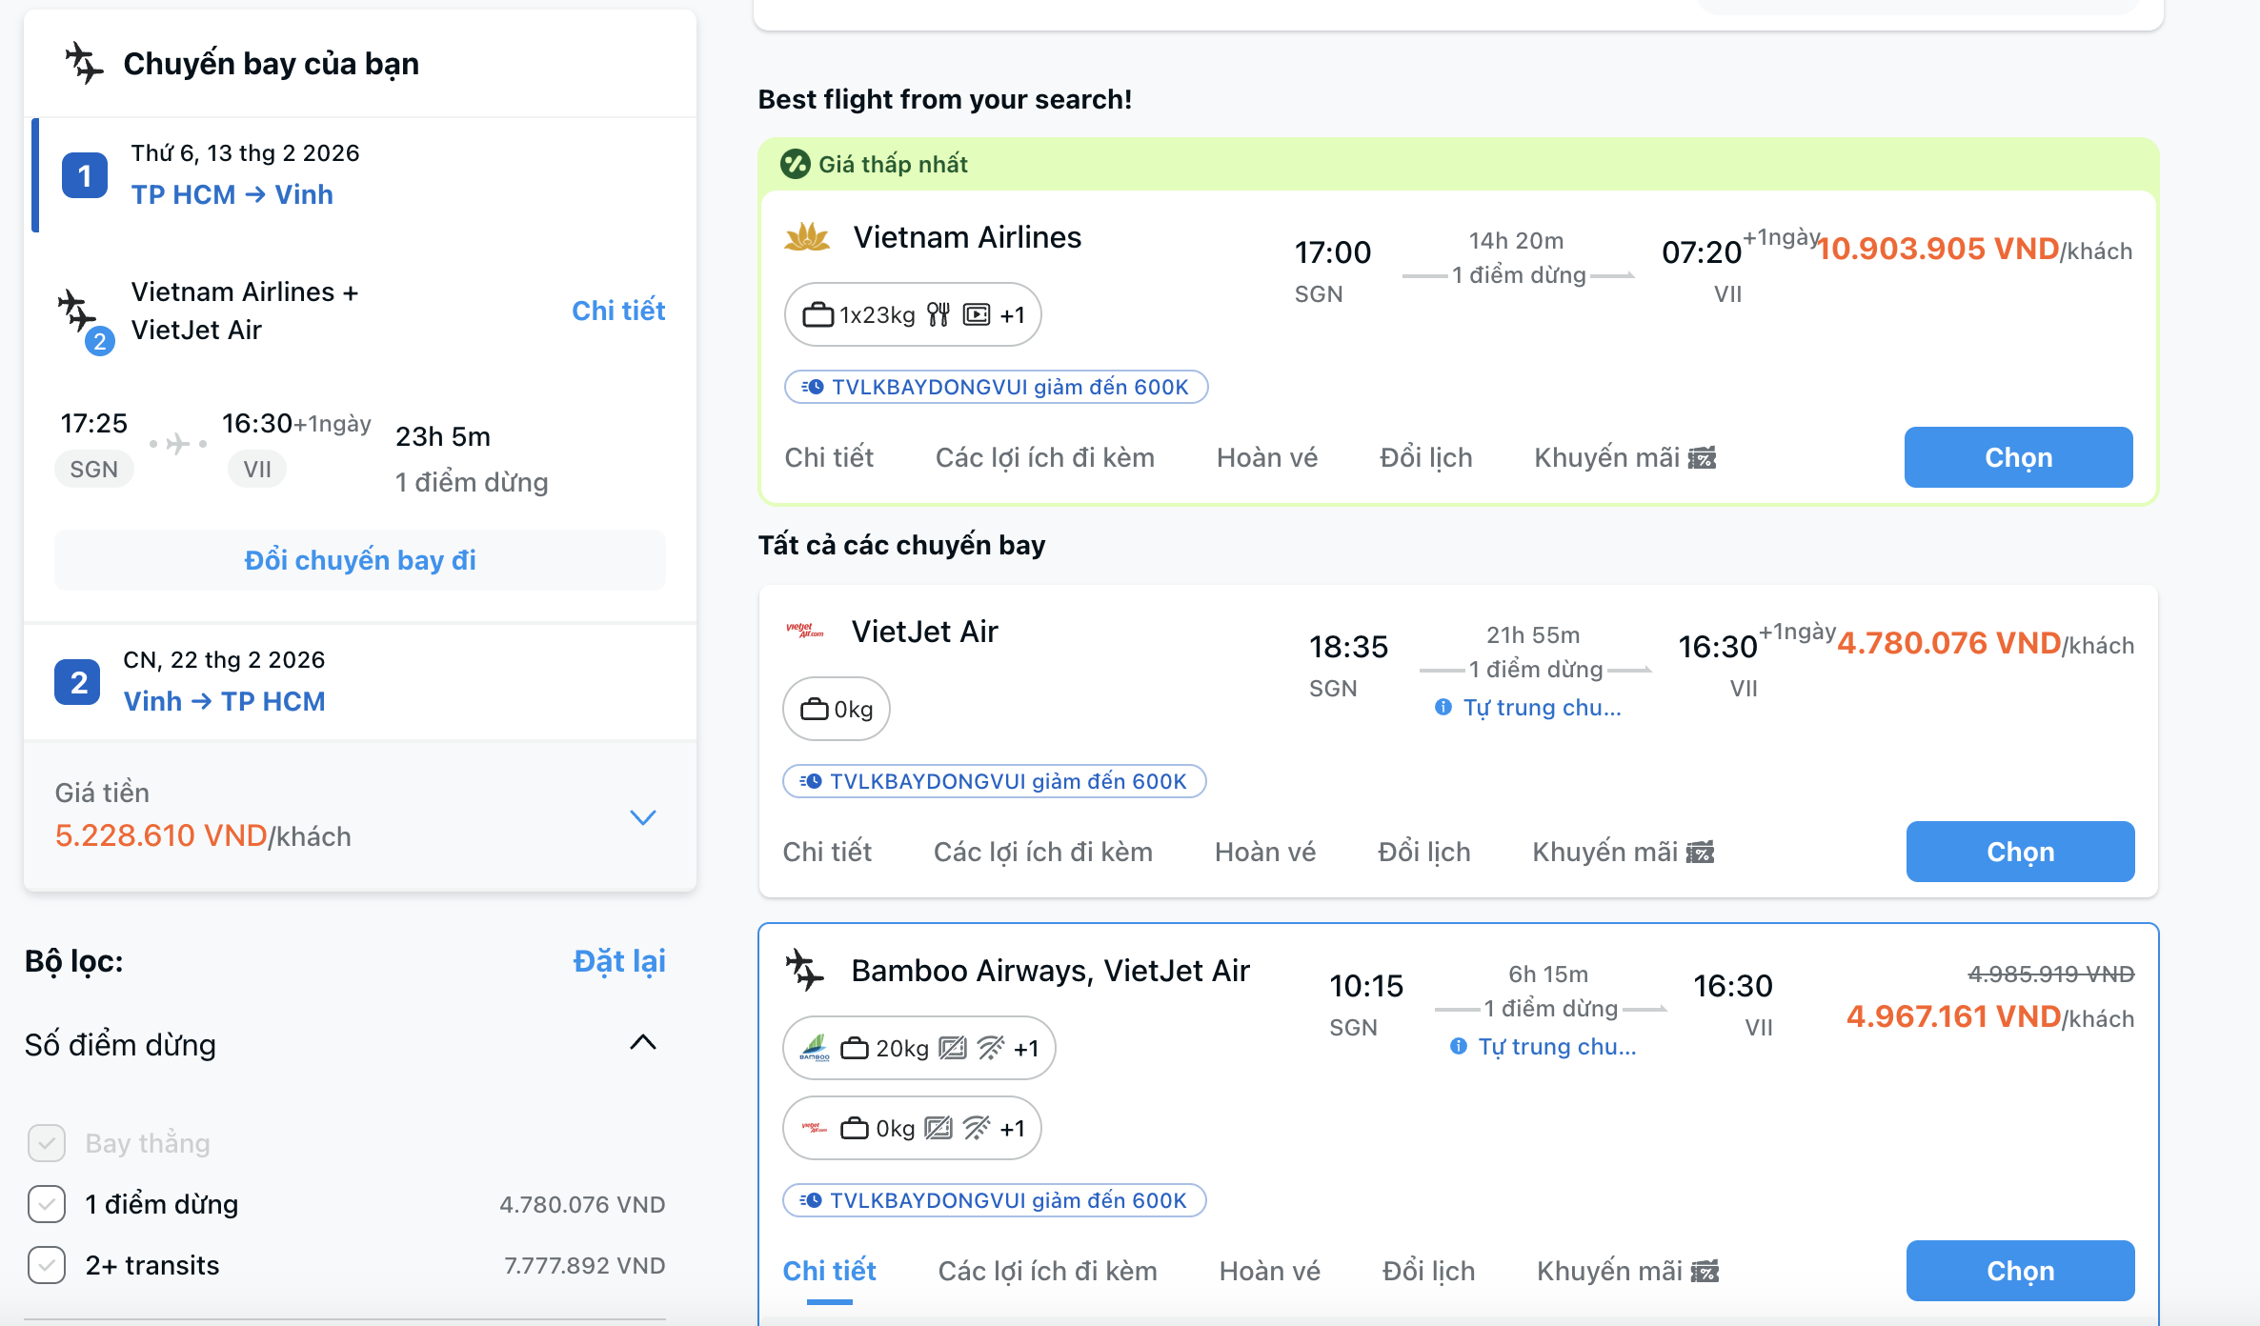Toggle the 1 điểm dừng filter checkbox
The height and width of the screenshot is (1326, 2260).
[47, 1204]
